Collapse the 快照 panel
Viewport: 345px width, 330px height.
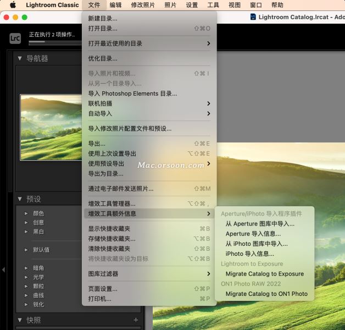click(20, 320)
